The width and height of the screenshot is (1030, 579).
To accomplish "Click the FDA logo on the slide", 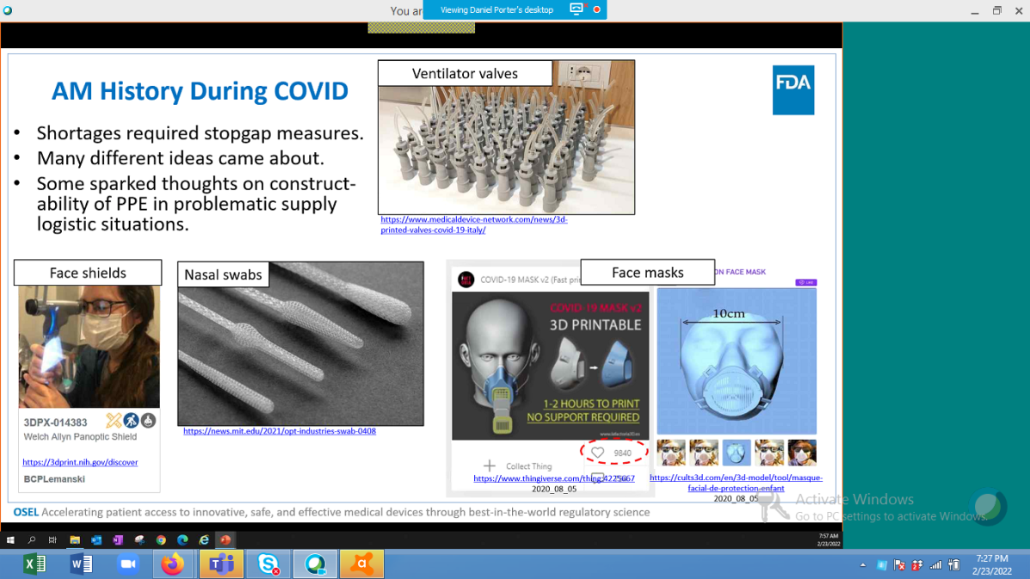I will pos(793,90).
